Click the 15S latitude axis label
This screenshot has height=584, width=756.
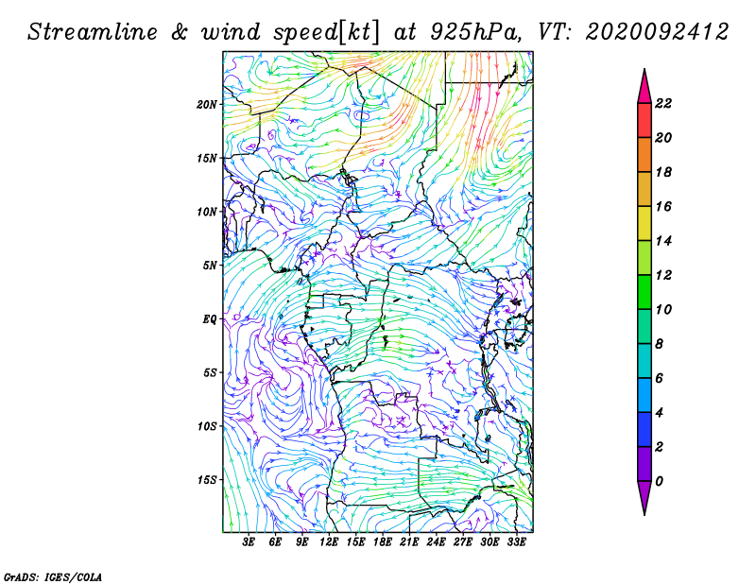(207, 480)
